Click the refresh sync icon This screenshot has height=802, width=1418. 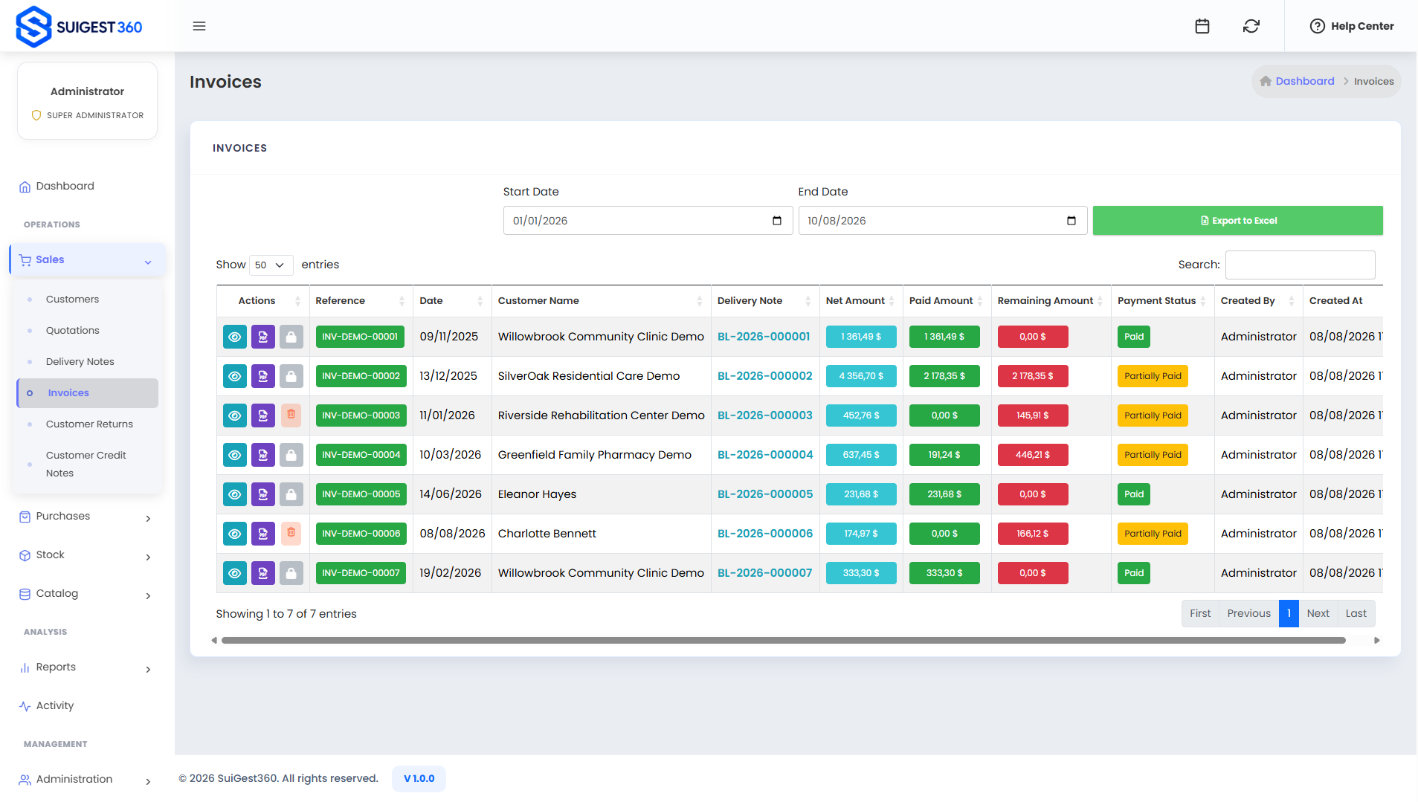coord(1251,26)
